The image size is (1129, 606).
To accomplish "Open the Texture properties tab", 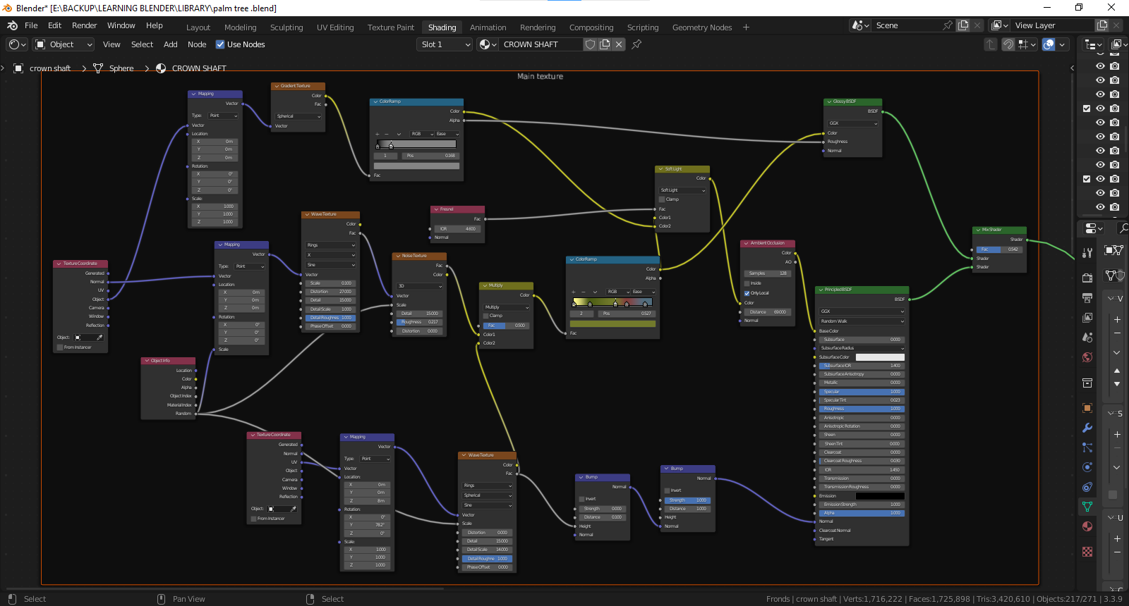I will [1087, 552].
